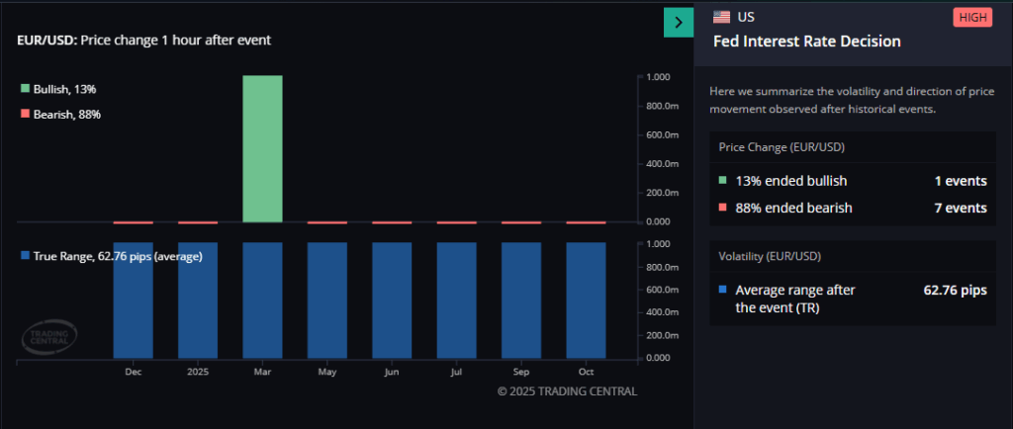Toggle the Bullish, 13% legend entry
The image size is (1013, 429).
point(58,89)
